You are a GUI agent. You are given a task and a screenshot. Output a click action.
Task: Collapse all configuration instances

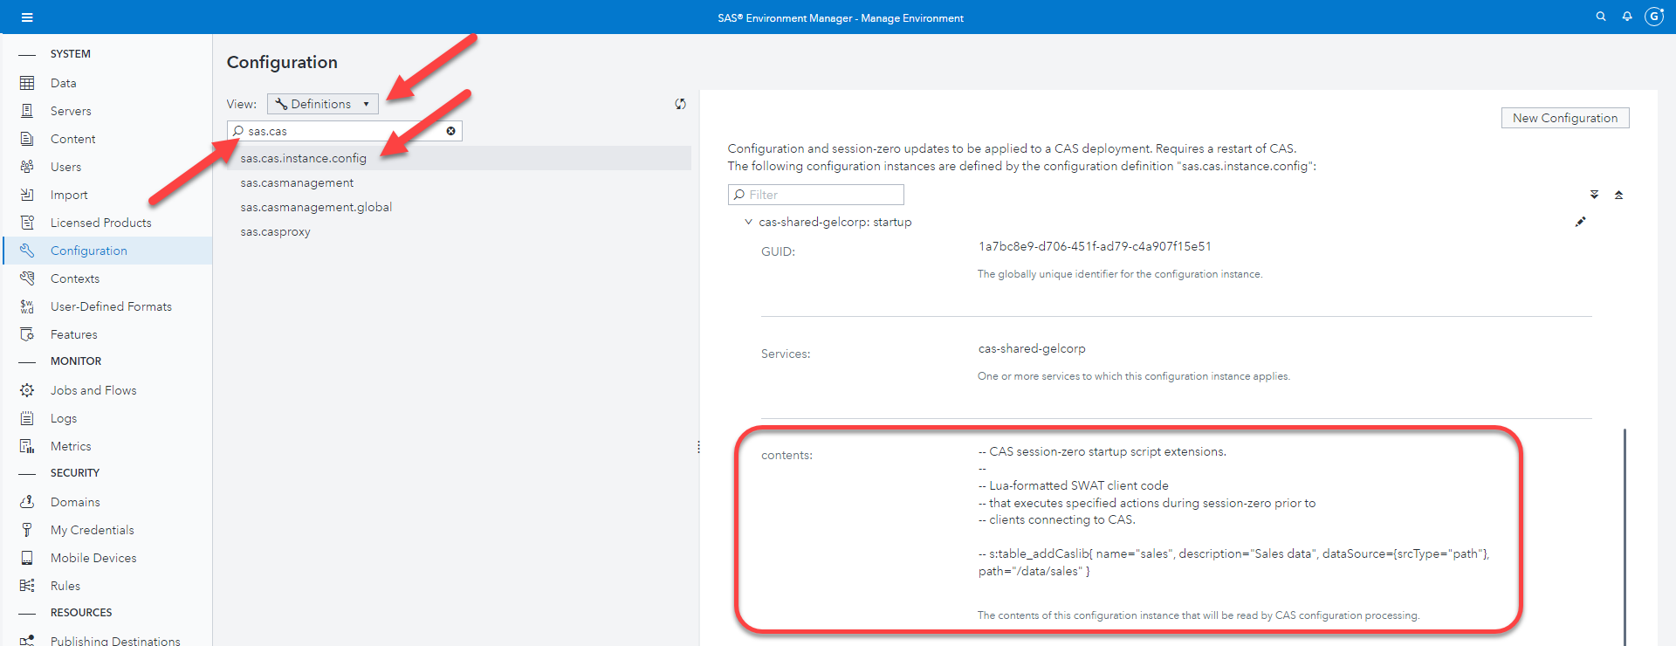pos(1618,195)
